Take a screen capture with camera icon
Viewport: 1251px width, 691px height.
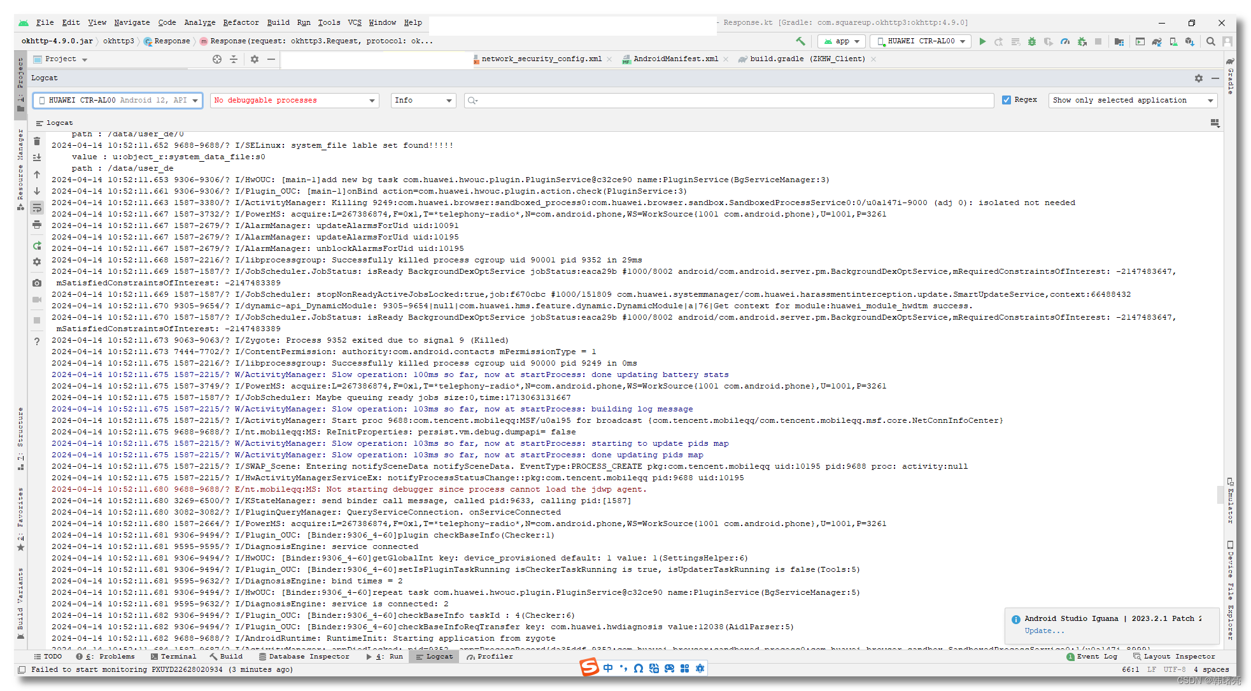37,283
